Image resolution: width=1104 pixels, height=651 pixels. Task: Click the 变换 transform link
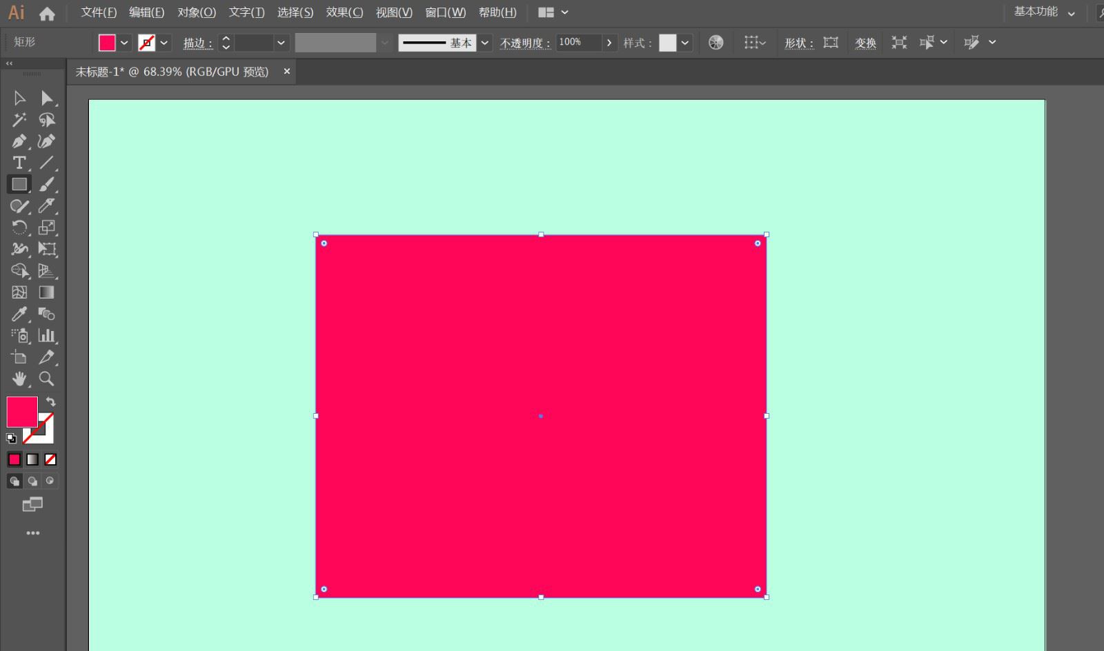click(865, 43)
